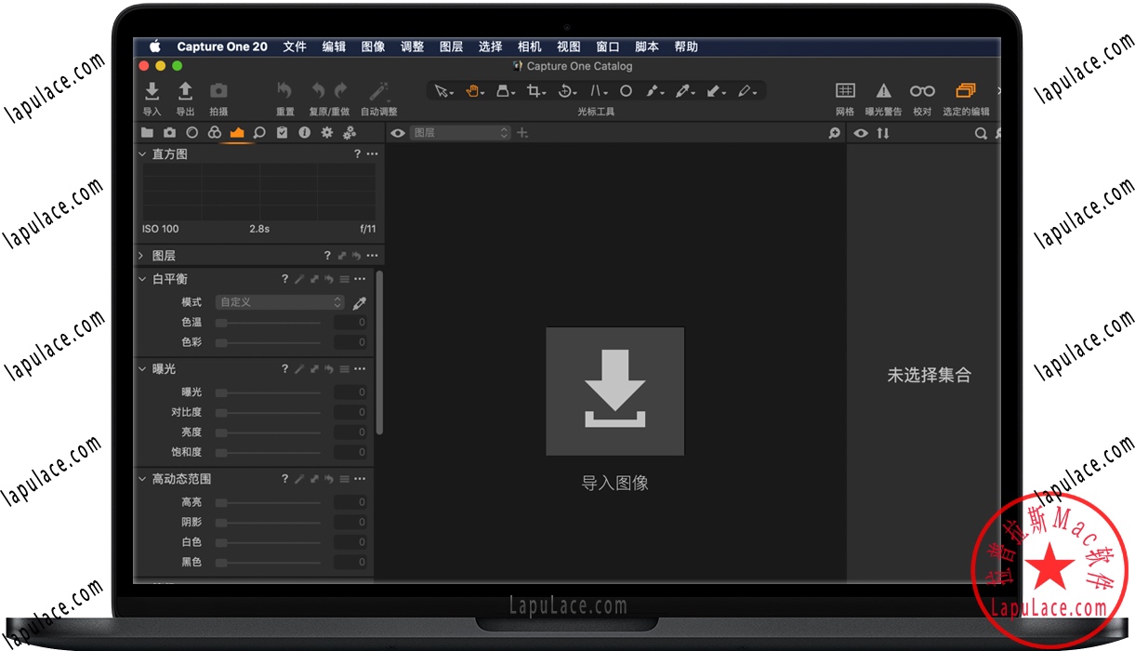The height and width of the screenshot is (651, 1135).
Task: Open the Capture One 20 application menu
Action: [222, 46]
